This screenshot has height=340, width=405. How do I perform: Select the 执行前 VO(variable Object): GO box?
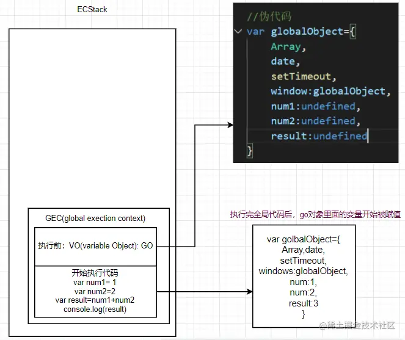pyautogui.click(x=95, y=245)
